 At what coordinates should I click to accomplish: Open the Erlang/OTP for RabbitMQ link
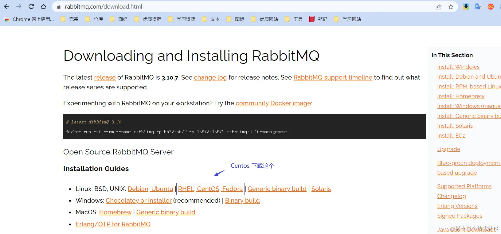pos(113,224)
